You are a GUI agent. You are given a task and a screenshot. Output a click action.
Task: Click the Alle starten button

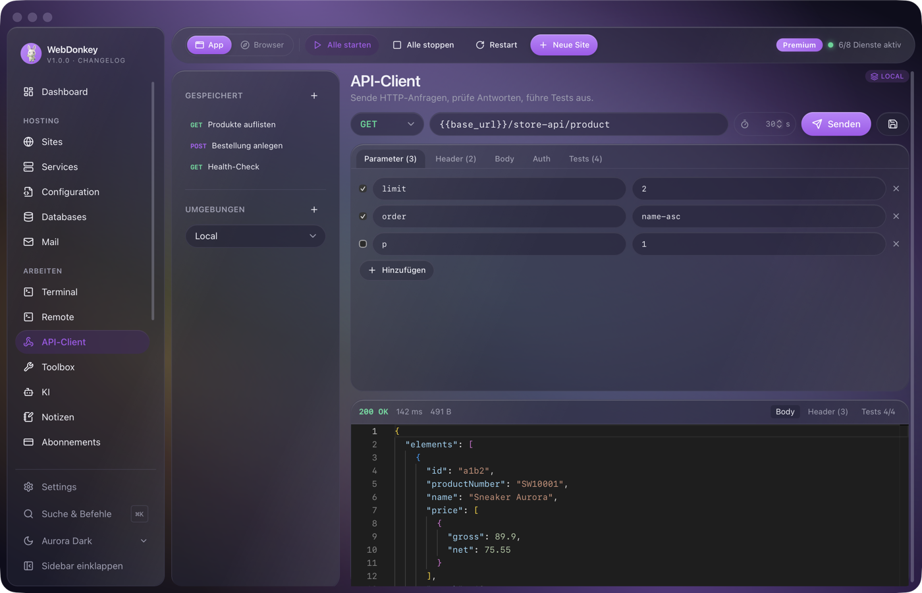pyautogui.click(x=342, y=45)
